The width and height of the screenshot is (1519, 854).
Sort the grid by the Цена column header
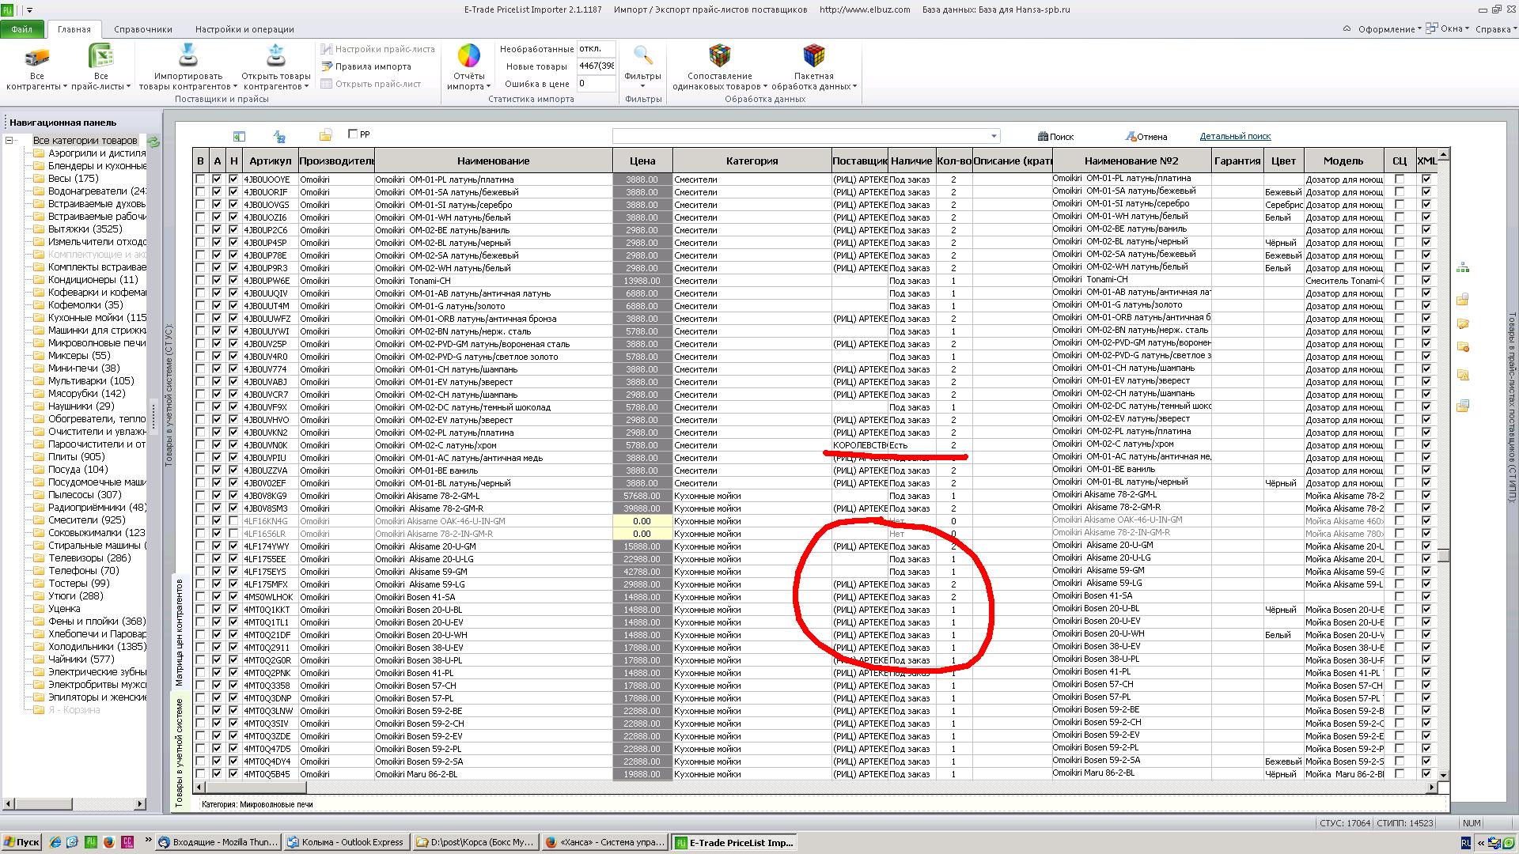pos(642,161)
